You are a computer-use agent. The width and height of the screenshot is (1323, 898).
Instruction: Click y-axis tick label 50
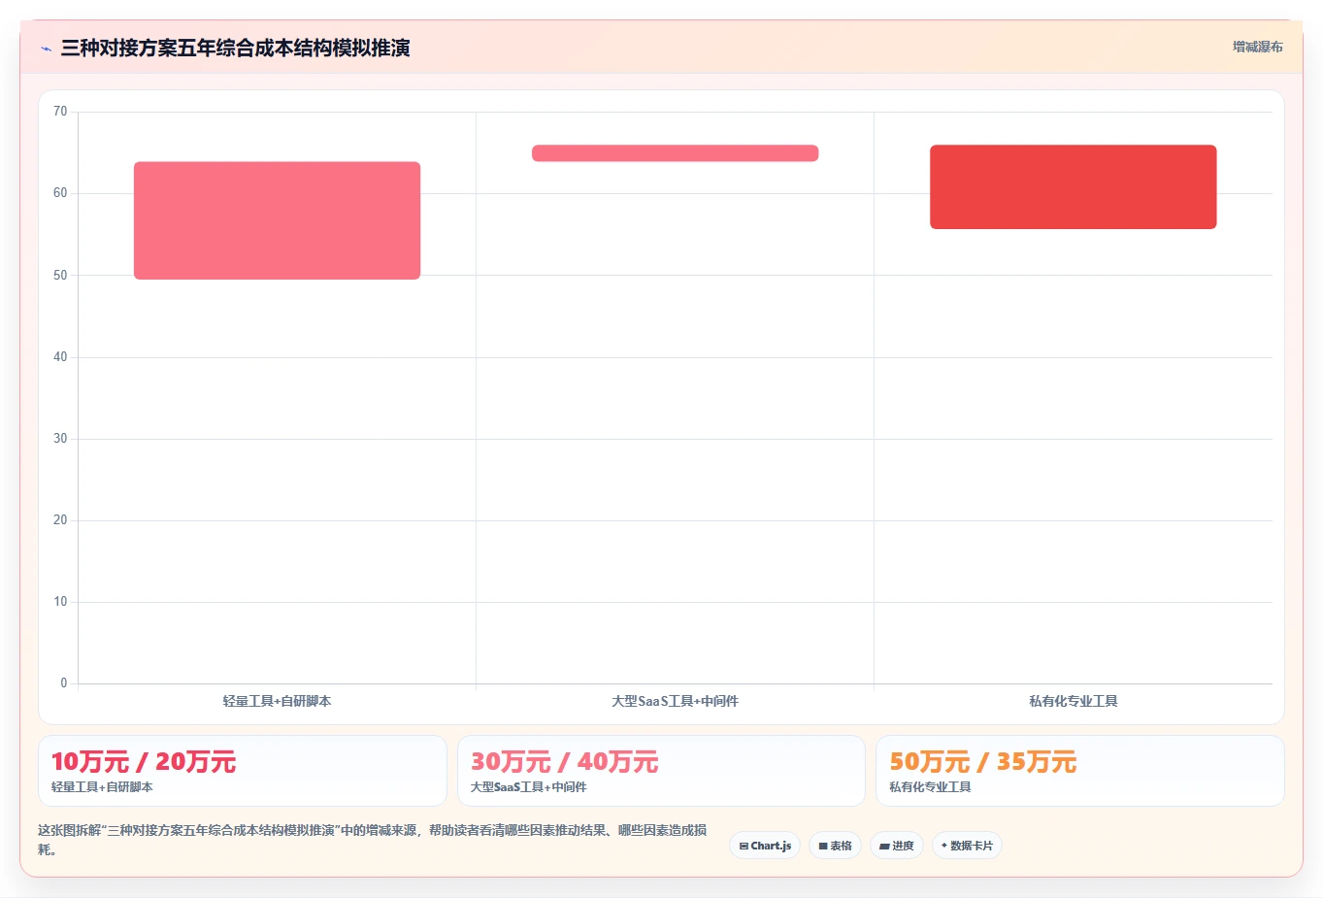click(x=60, y=276)
